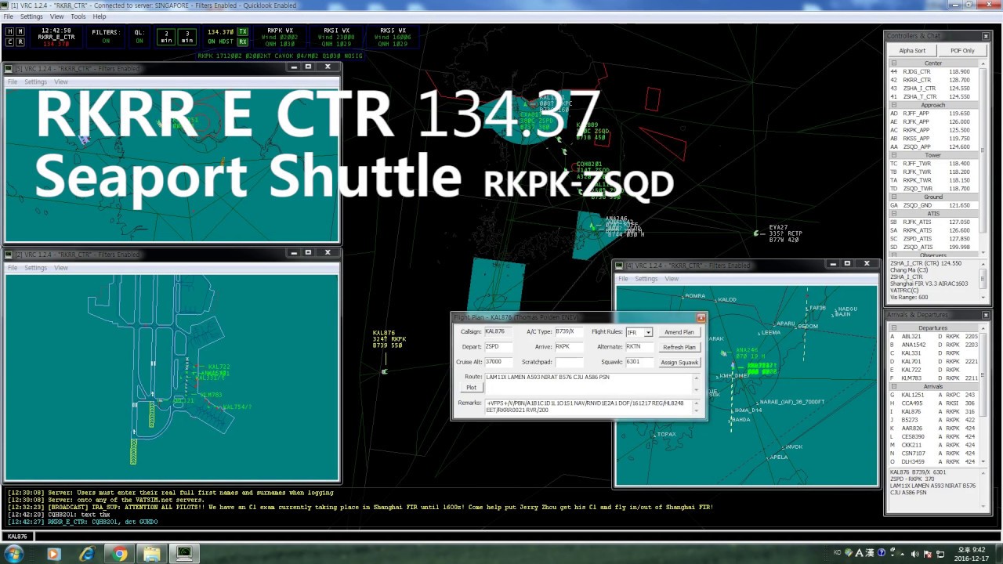Click the KAL876 aircraft data tag on radar
The image size is (1003, 564).
388,339
